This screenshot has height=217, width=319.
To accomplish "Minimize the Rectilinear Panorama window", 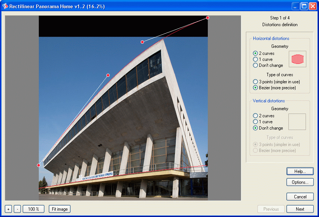I will (295, 6).
